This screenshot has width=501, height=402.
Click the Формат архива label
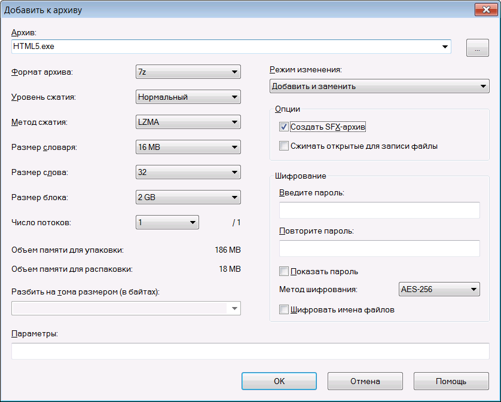pyautogui.click(x=42, y=72)
